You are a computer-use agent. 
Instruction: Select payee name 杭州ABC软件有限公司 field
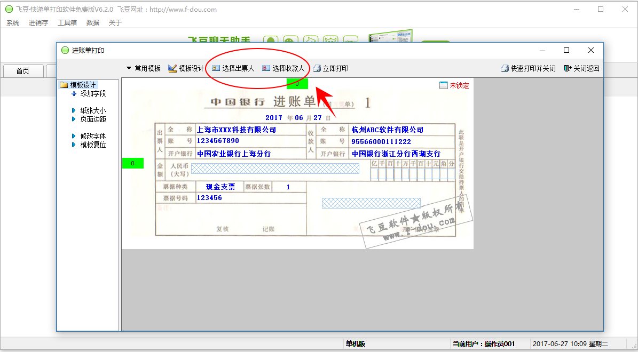(x=388, y=130)
